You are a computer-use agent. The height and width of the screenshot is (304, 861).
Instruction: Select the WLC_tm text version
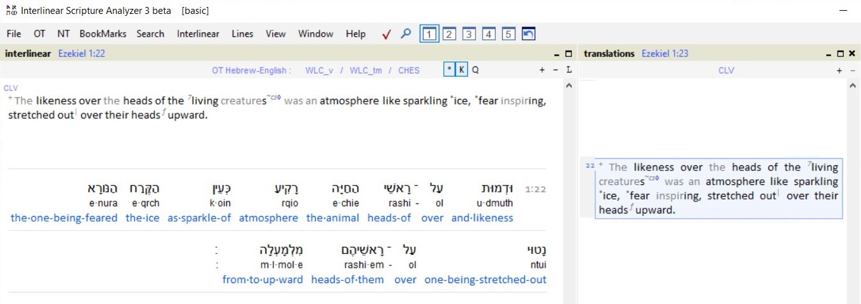pos(366,70)
